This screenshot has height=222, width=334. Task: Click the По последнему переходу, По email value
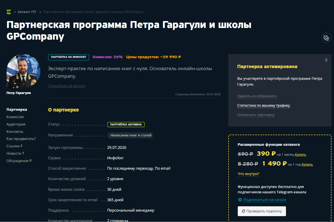tap(139, 168)
